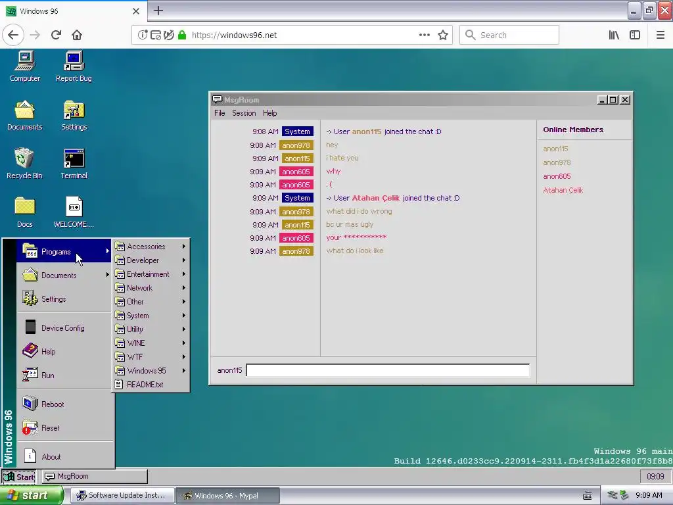Click the site information icon in address bar
Viewport: 673px width, 505px height.
(x=143, y=36)
